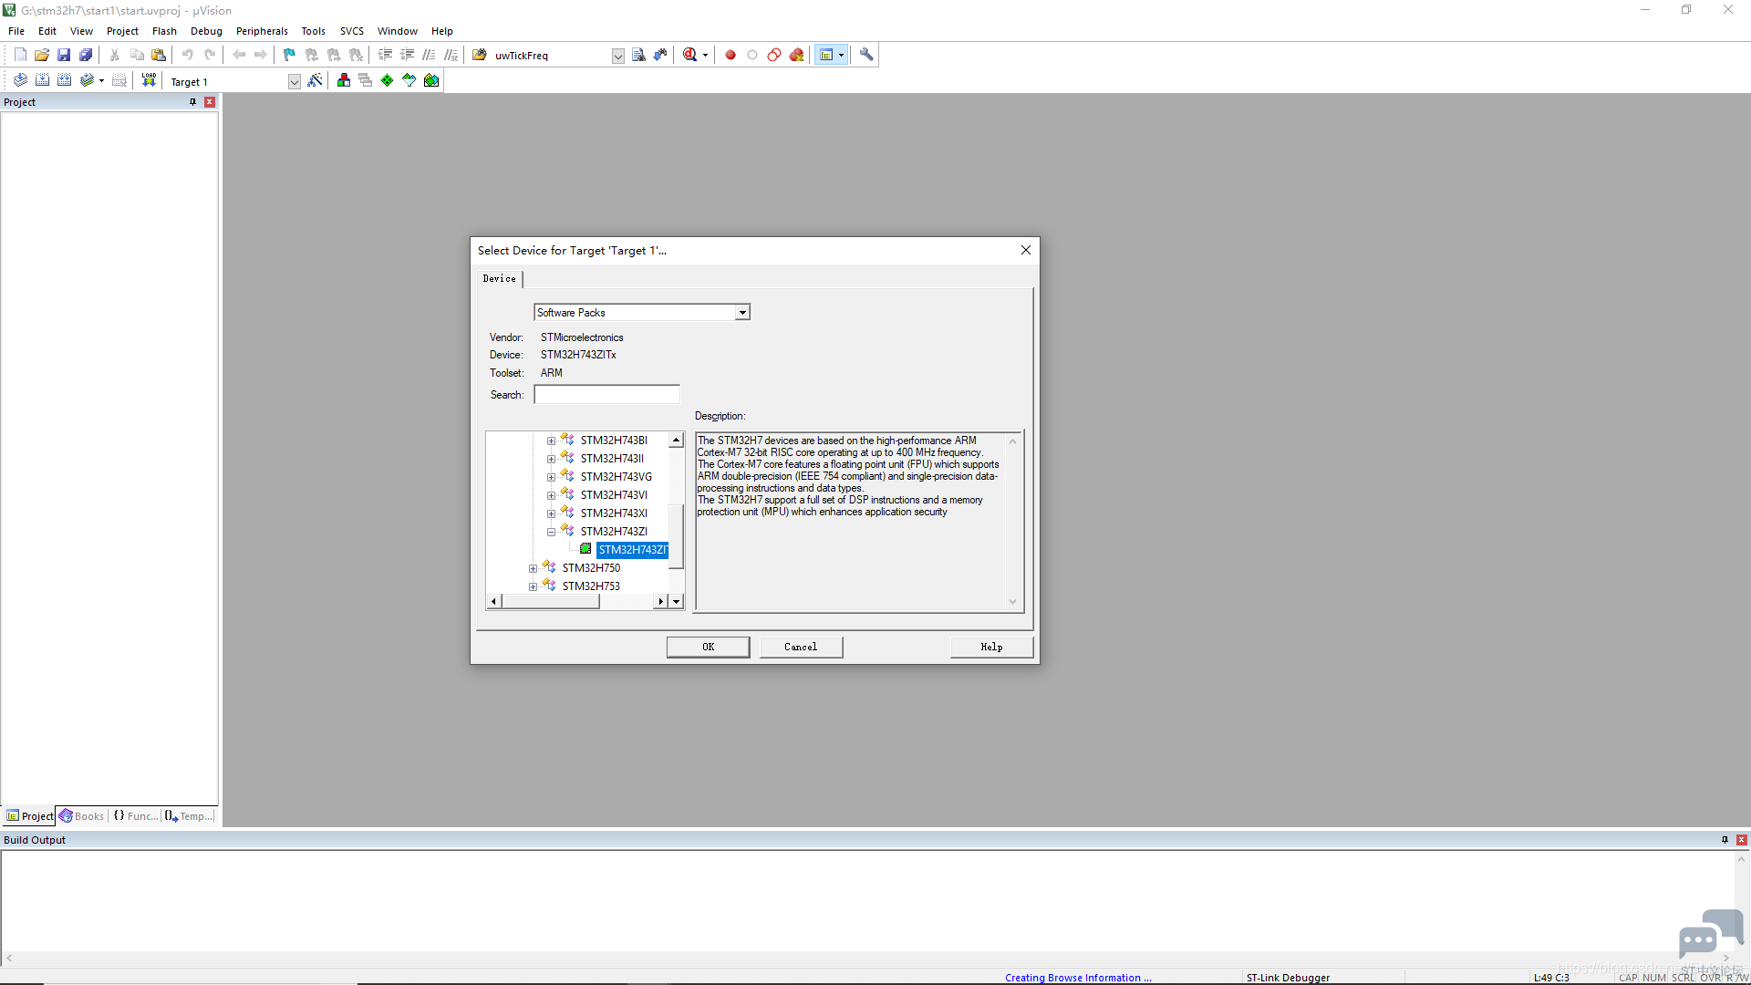The width and height of the screenshot is (1751, 985).
Task: Pin the Build Output panel pushpin
Action: point(1725,840)
